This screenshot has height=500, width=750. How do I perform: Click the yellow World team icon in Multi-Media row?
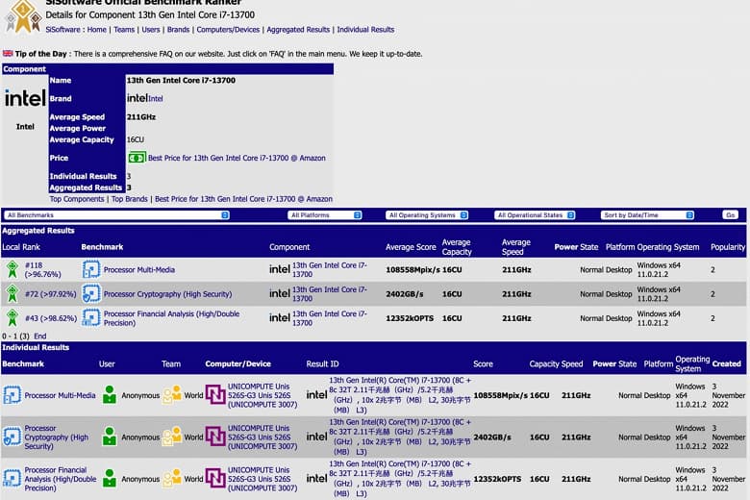pyautogui.click(x=172, y=395)
